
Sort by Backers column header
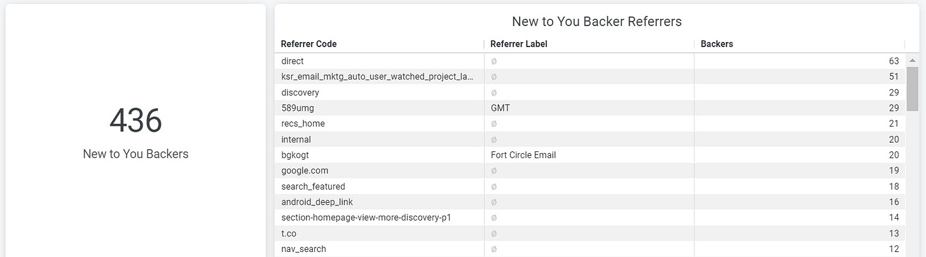click(717, 44)
